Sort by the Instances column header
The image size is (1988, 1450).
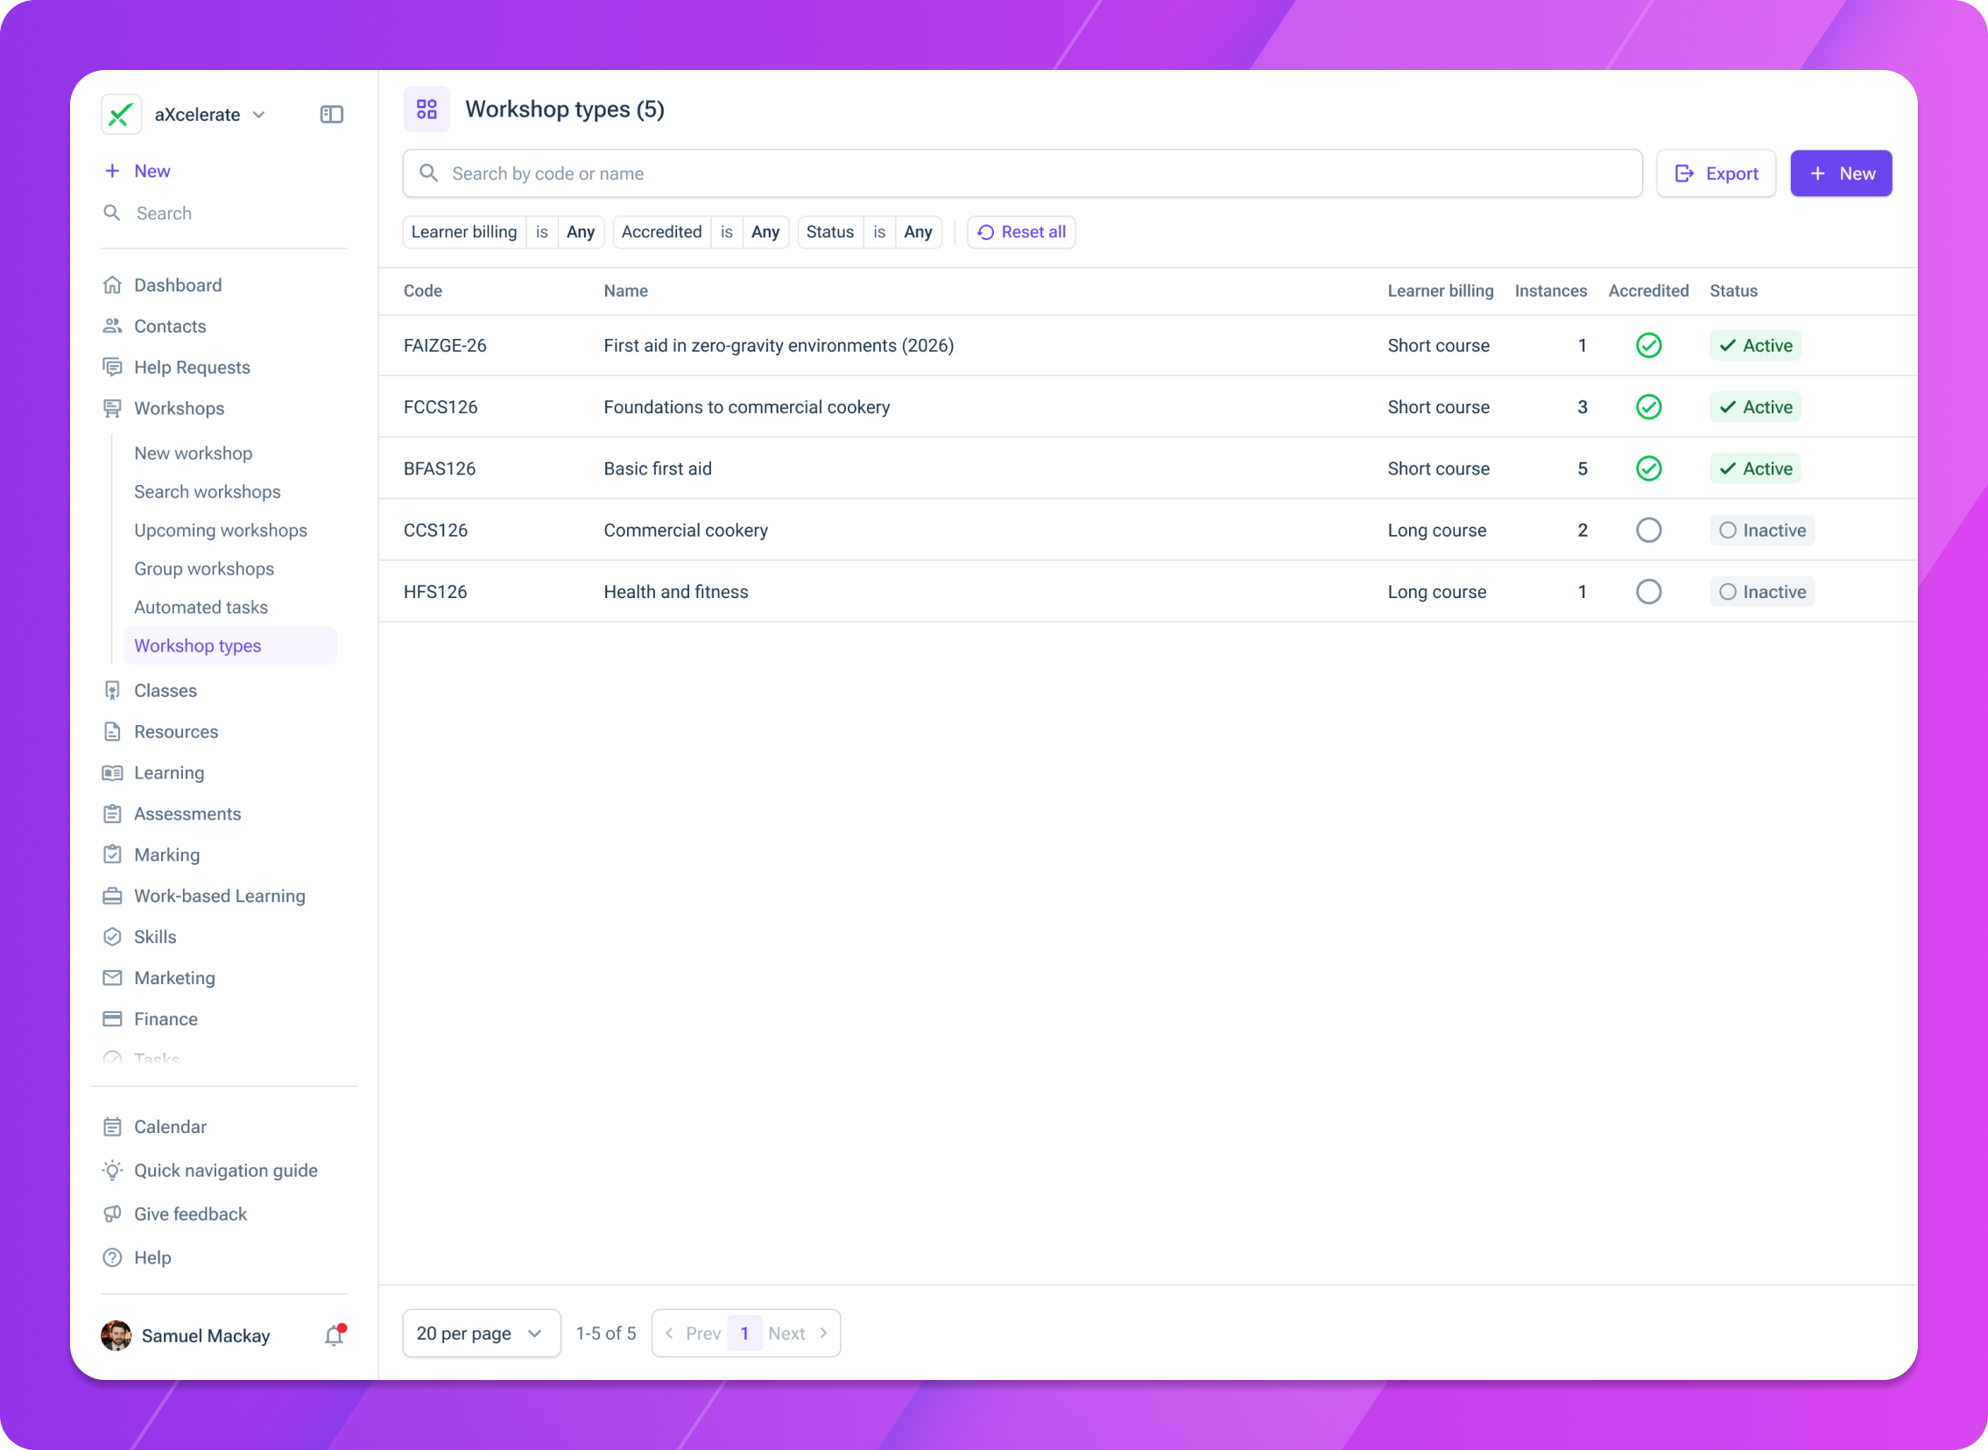click(x=1550, y=292)
